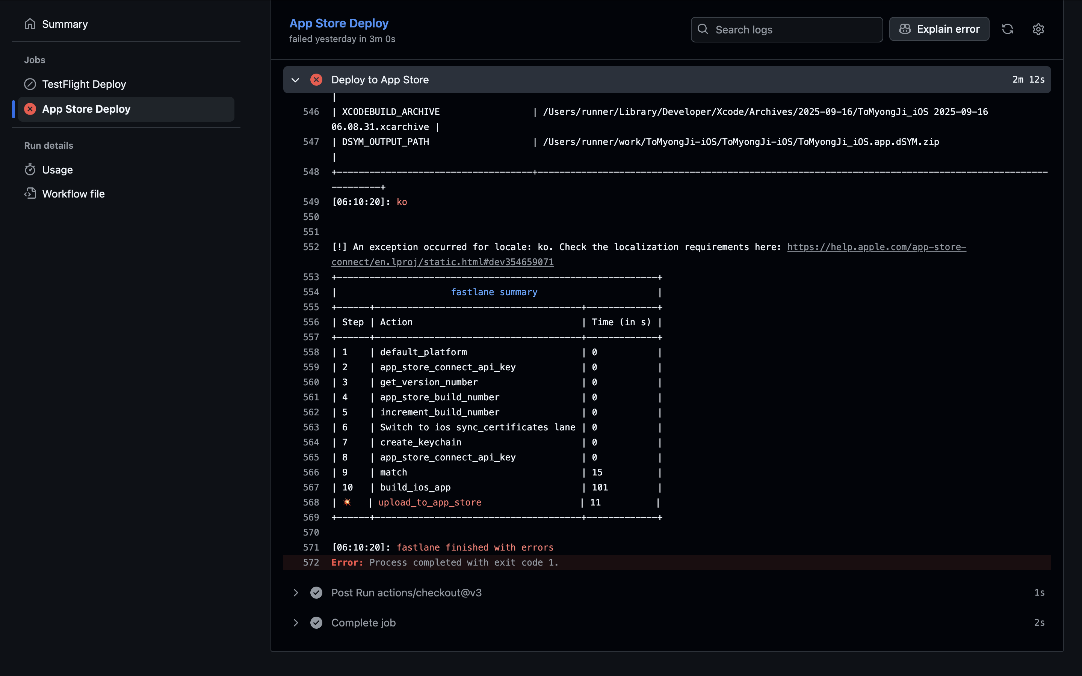Collapse the Deploy to App Store step
Screen dimensions: 1082x676
coord(295,80)
